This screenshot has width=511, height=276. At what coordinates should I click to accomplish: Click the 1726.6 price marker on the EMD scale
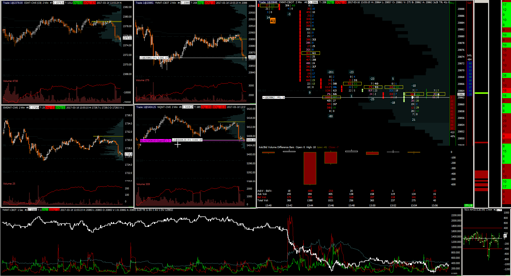pos(128,154)
